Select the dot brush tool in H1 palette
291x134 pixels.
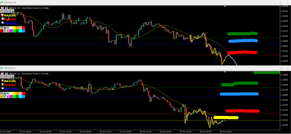(x=8, y=97)
